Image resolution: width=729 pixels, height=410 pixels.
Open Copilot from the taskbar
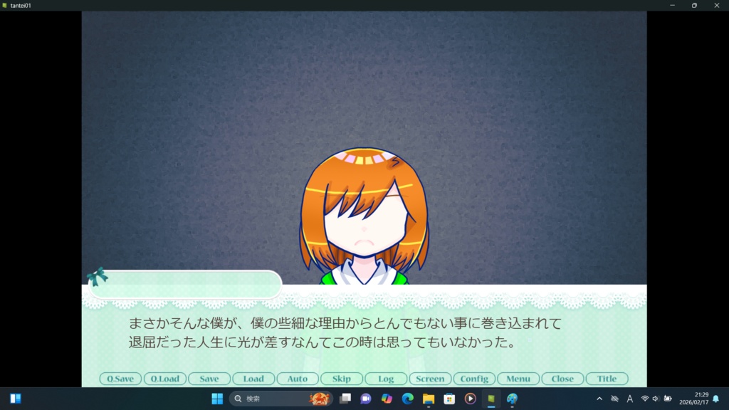pyautogui.click(x=388, y=397)
